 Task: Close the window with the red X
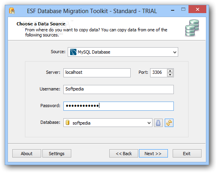point(197,9)
